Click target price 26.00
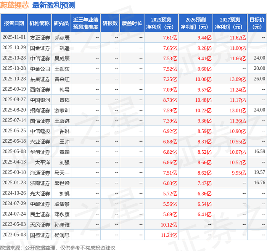The height and width of the screenshot is (251, 267). coord(259,79)
